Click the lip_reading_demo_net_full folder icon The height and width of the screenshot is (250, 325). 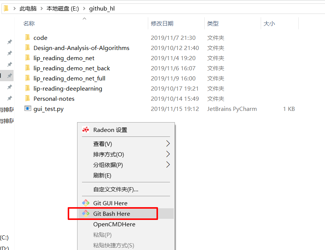pos(27,78)
